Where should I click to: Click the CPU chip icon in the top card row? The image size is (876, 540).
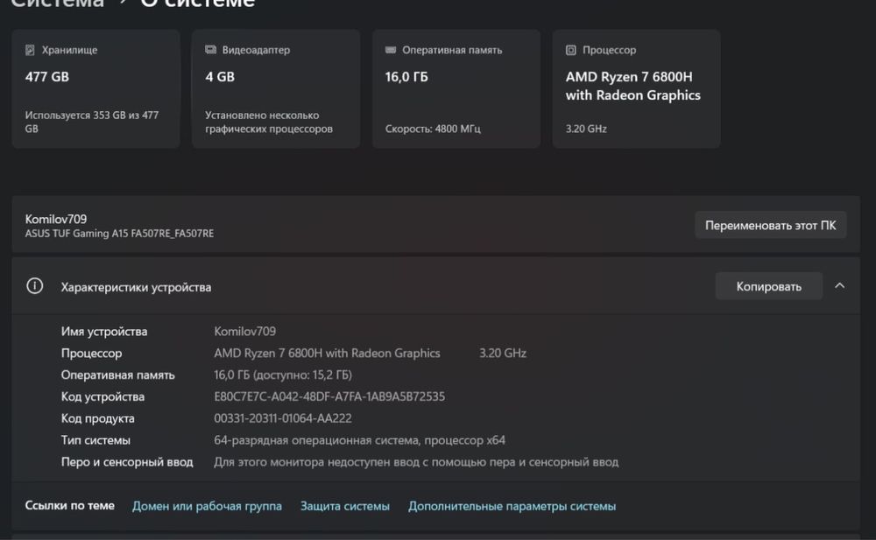coord(571,51)
